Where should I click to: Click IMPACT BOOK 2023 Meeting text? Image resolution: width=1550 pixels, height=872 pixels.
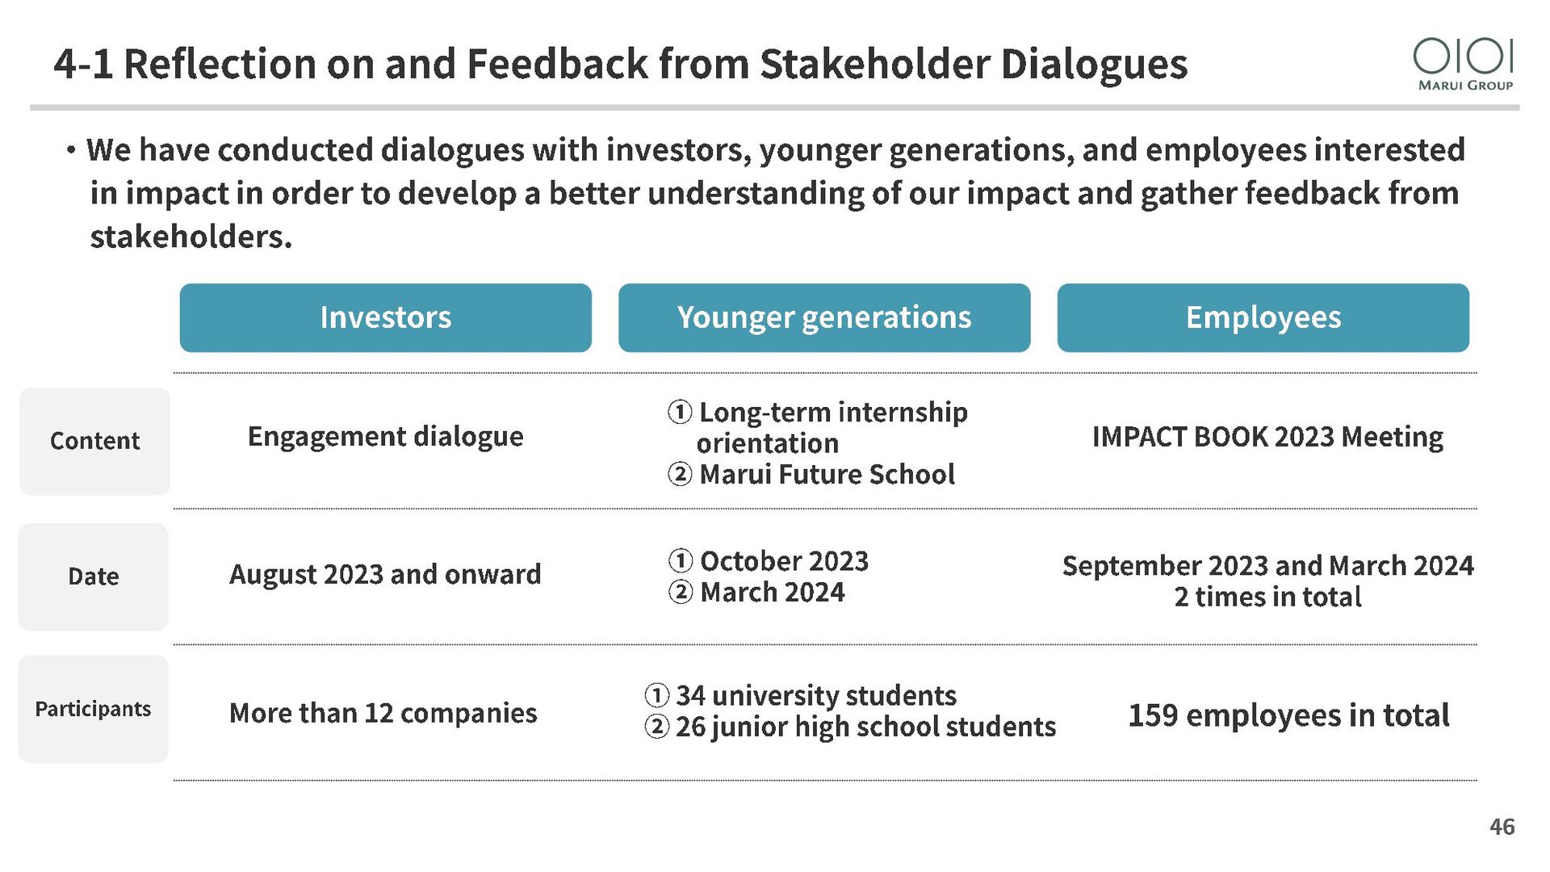pyautogui.click(x=1267, y=437)
